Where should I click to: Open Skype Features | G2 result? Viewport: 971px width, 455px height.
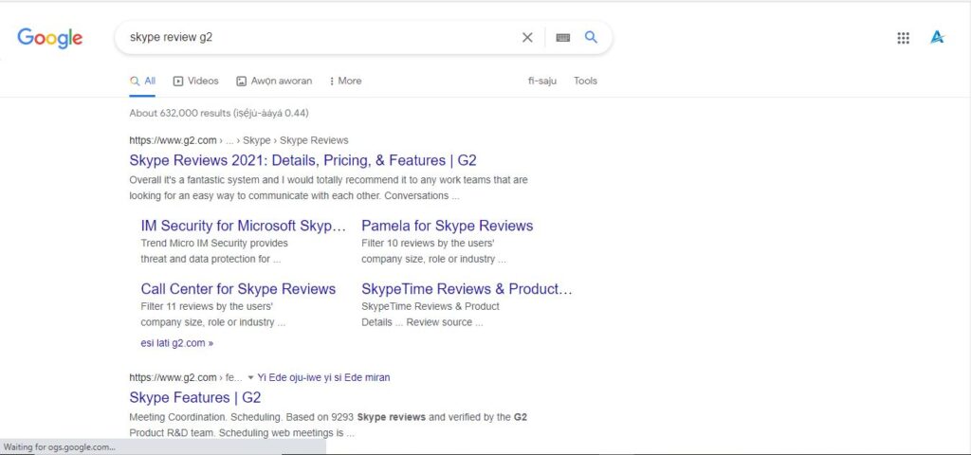click(x=195, y=397)
